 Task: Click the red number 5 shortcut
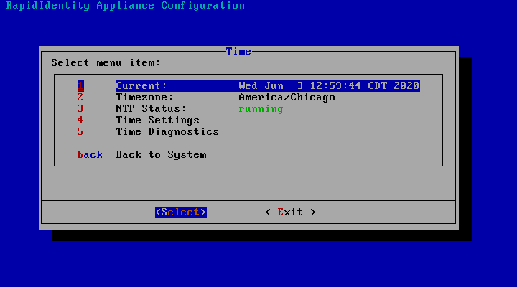[80, 132]
